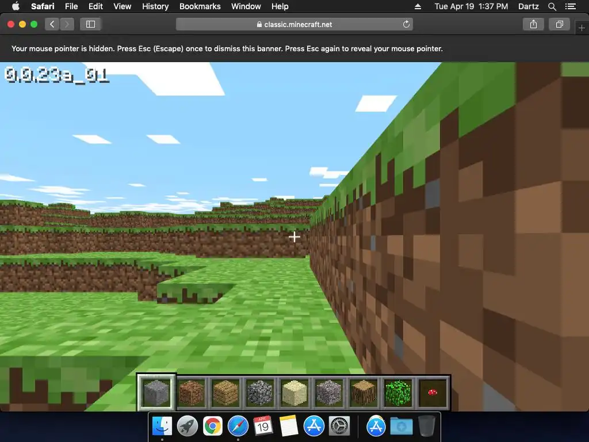Image resolution: width=589 pixels, height=442 pixels.
Task: Click the padlock icon in address bar
Action: point(259,24)
